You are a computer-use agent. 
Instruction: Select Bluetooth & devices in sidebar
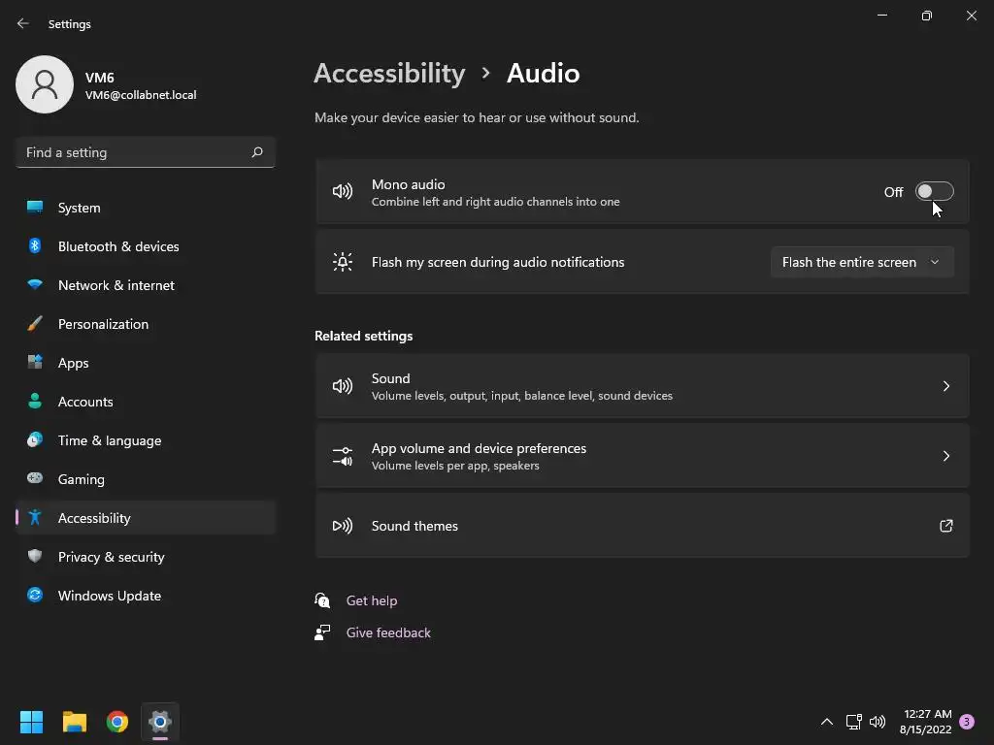pos(118,246)
